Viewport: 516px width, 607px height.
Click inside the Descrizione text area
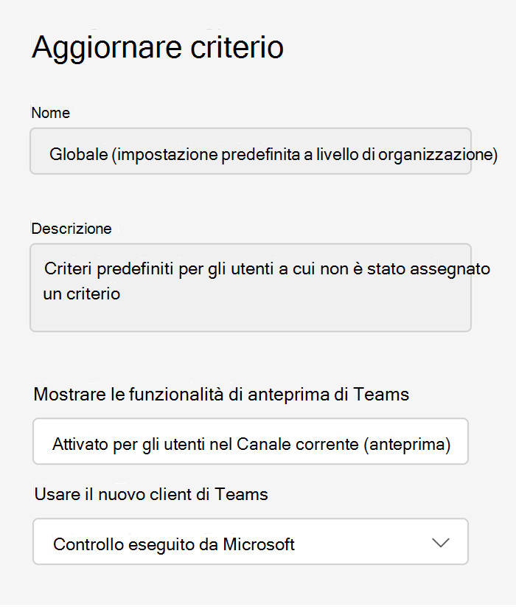(251, 288)
